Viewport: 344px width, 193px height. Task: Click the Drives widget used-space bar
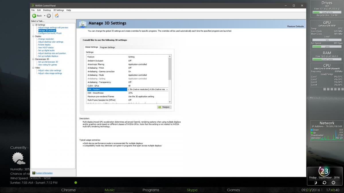(327, 12)
